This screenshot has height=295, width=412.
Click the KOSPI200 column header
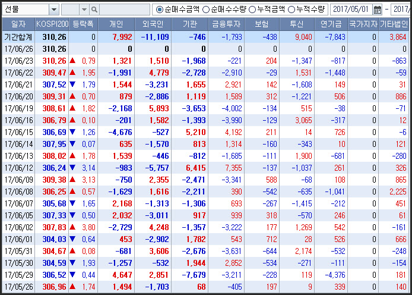[x=52, y=24]
